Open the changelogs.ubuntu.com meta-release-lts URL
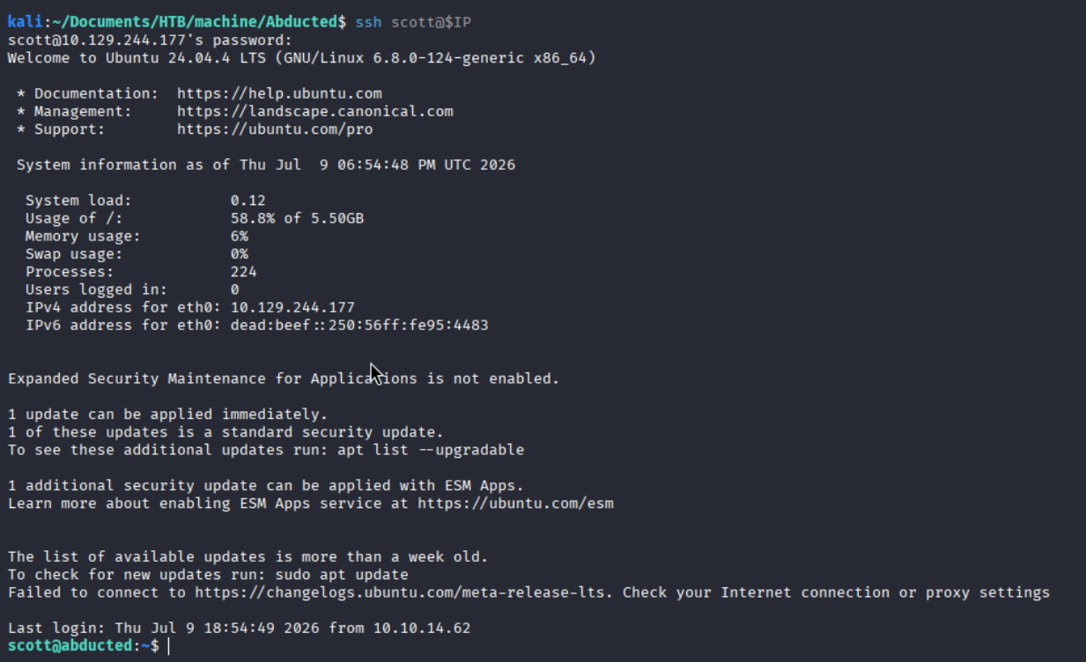The image size is (1086, 662). click(404, 592)
